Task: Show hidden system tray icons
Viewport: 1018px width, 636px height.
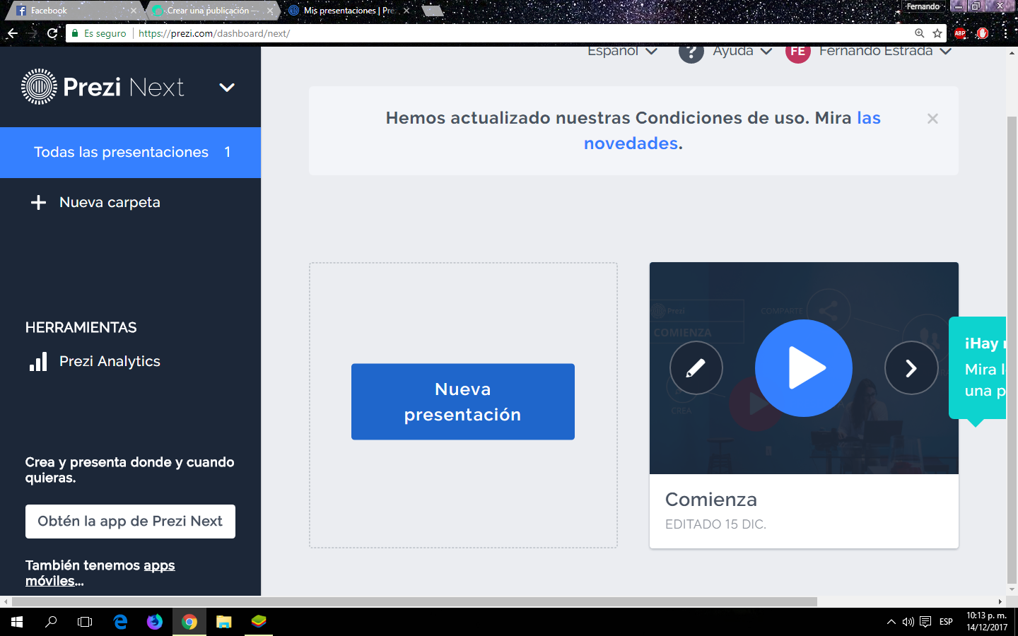Action: (891, 622)
